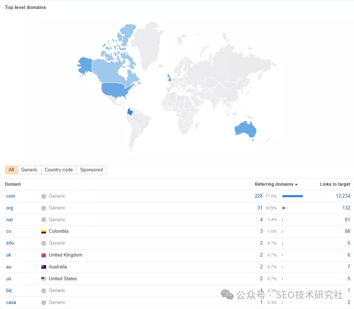Click the Australia country label
Image resolution: width=354 pixels, height=309 pixels.
coord(58,267)
